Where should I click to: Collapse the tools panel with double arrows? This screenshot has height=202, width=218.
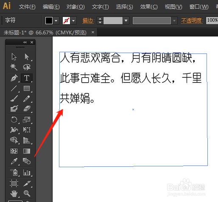[25, 42]
